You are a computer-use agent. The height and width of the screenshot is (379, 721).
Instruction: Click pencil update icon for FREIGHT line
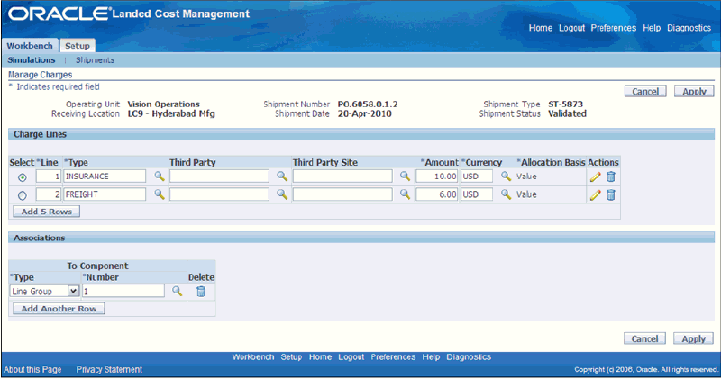(x=595, y=194)
